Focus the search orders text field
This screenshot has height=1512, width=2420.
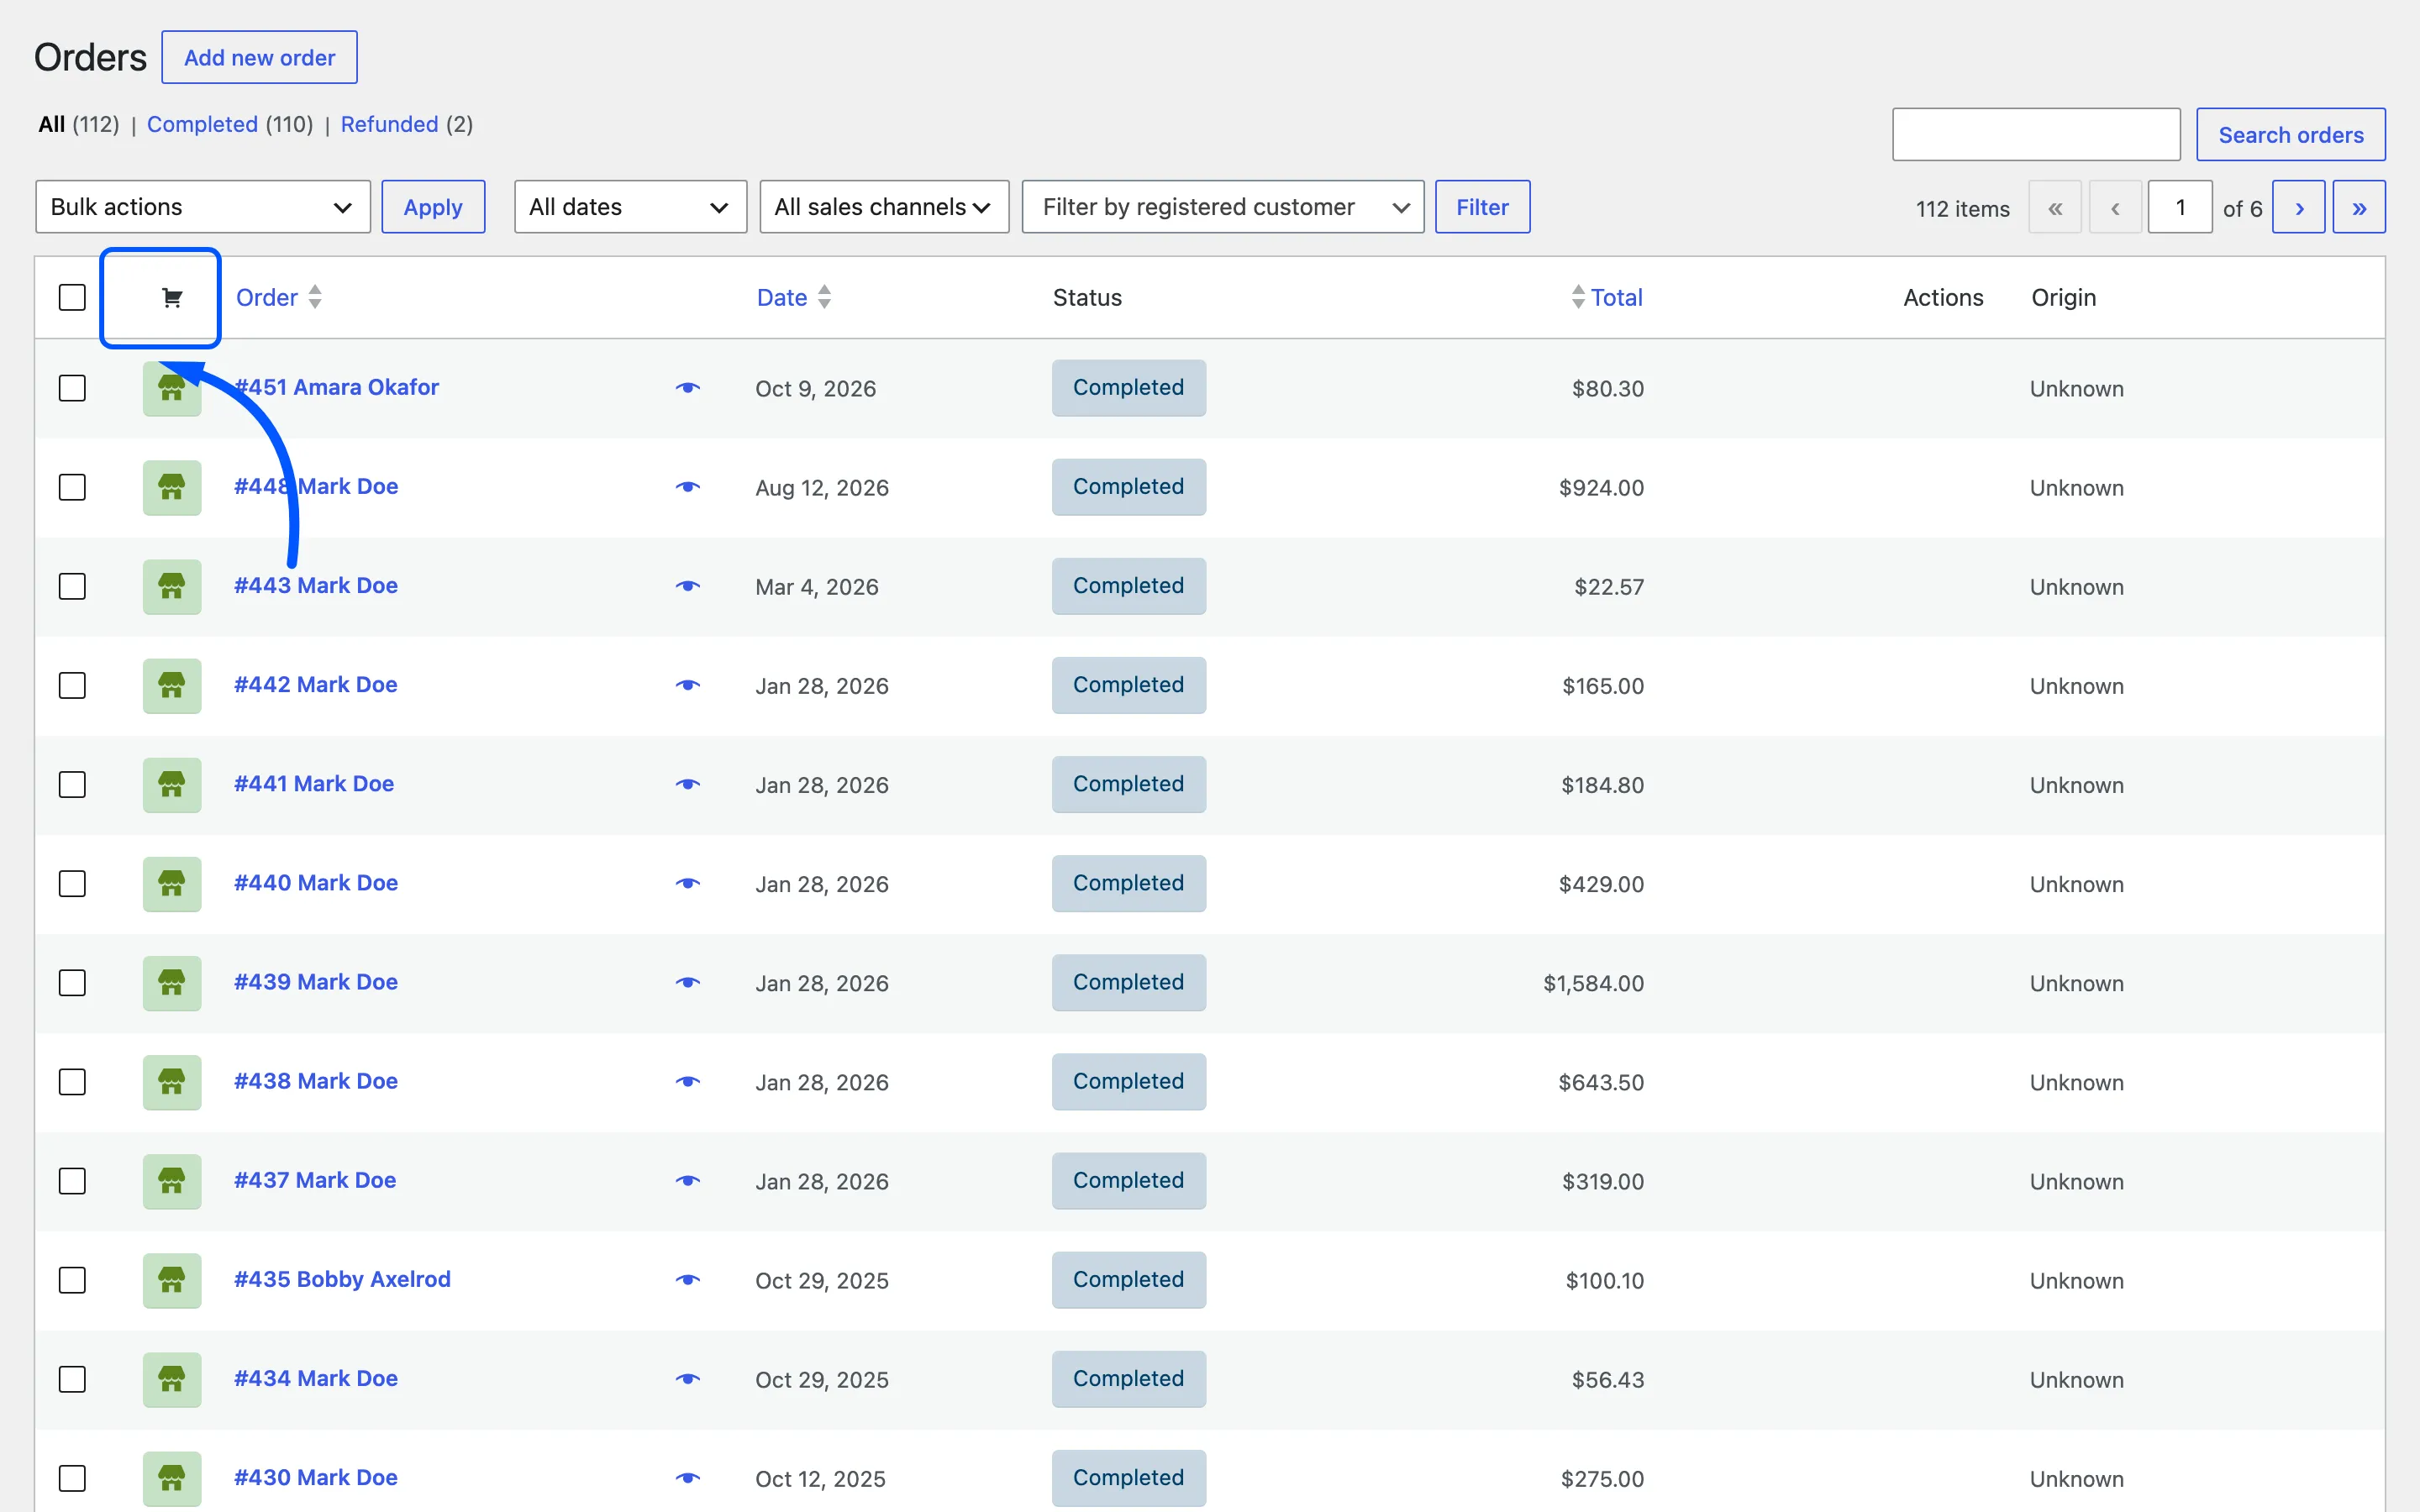2036,134
